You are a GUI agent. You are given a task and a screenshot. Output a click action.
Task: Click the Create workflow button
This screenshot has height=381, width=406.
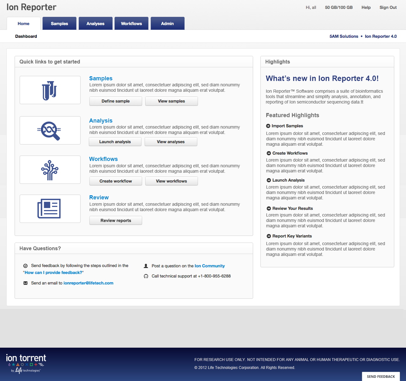pyautogui.click(x=116, y=181)
